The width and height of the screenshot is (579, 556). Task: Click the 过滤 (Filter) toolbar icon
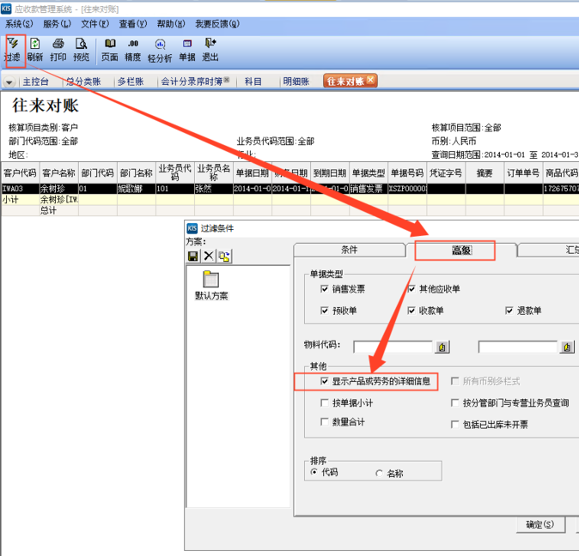click(14, 49)
